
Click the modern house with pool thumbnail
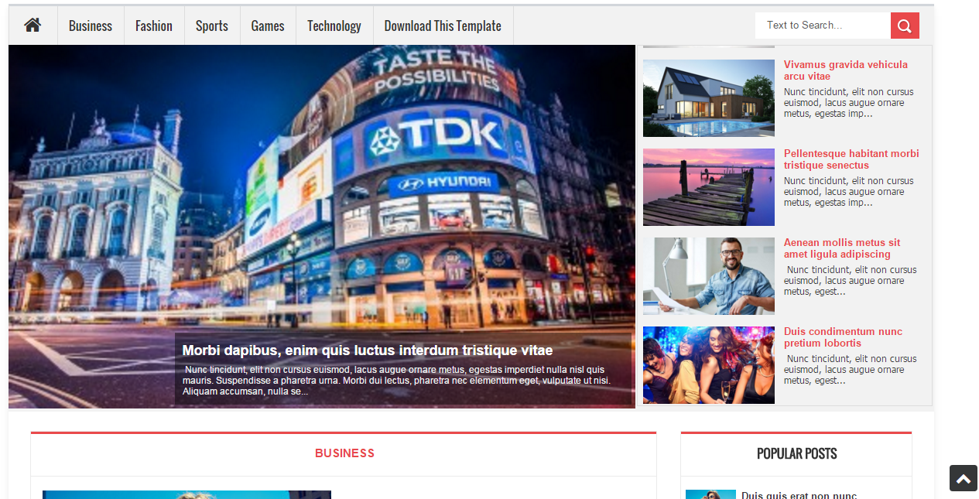point(709,98)
